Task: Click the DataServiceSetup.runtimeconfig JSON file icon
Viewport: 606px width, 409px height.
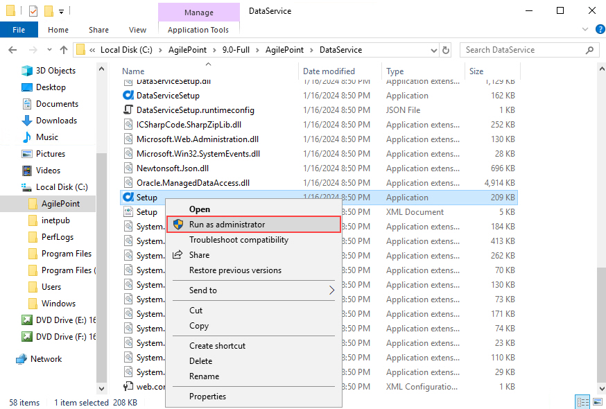Action: 128,110
